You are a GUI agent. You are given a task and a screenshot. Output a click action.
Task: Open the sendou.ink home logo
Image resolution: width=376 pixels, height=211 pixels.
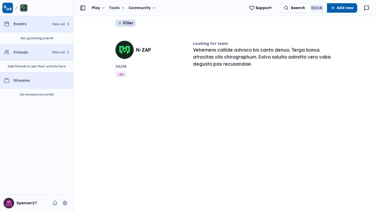(8, 8)
